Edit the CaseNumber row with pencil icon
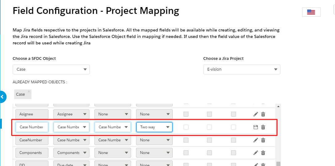335x166 pixels. click(255, 140)
